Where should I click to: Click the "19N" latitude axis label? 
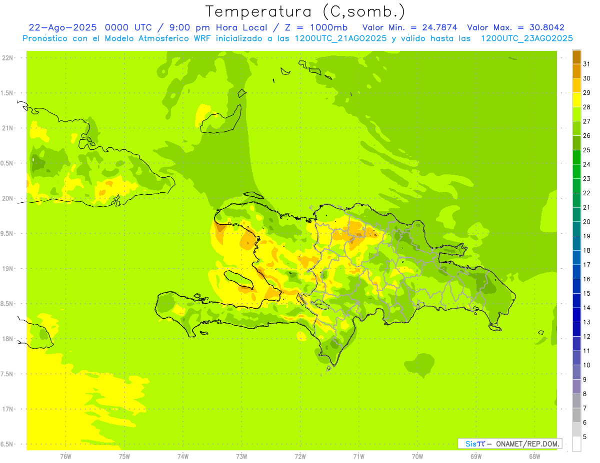click(7, 269)
